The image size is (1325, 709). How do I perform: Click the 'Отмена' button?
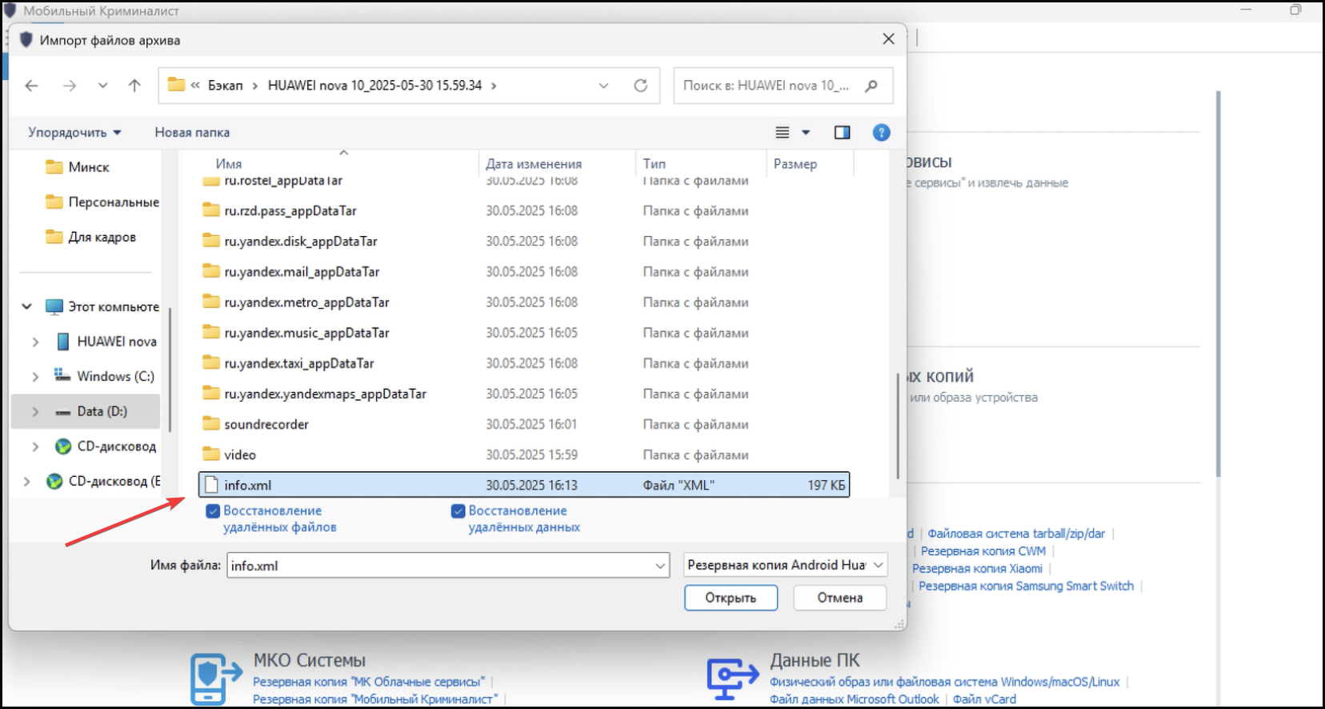pyautogui.click(x=840, y=598)
